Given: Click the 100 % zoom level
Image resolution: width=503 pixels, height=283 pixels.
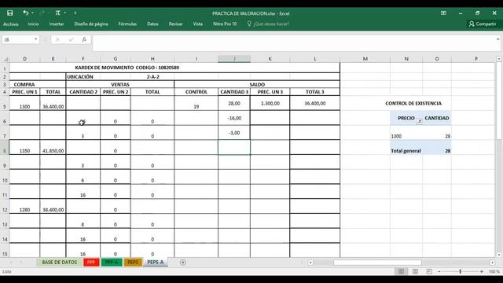Looking at the screenshot, I should point(494,272).
